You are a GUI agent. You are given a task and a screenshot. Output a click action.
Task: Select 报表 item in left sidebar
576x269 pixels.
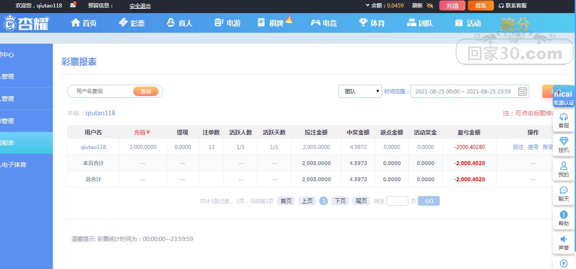point(26,143)
